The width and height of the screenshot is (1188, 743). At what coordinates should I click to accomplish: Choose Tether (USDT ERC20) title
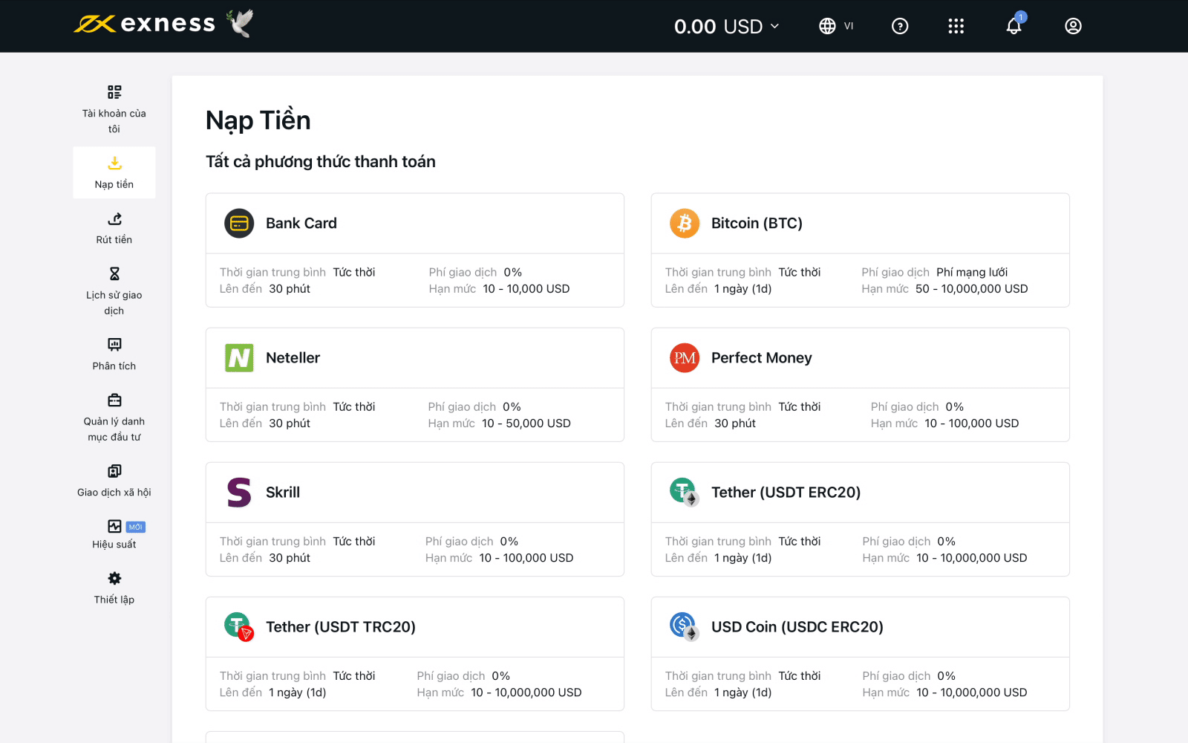coord(786,493)
